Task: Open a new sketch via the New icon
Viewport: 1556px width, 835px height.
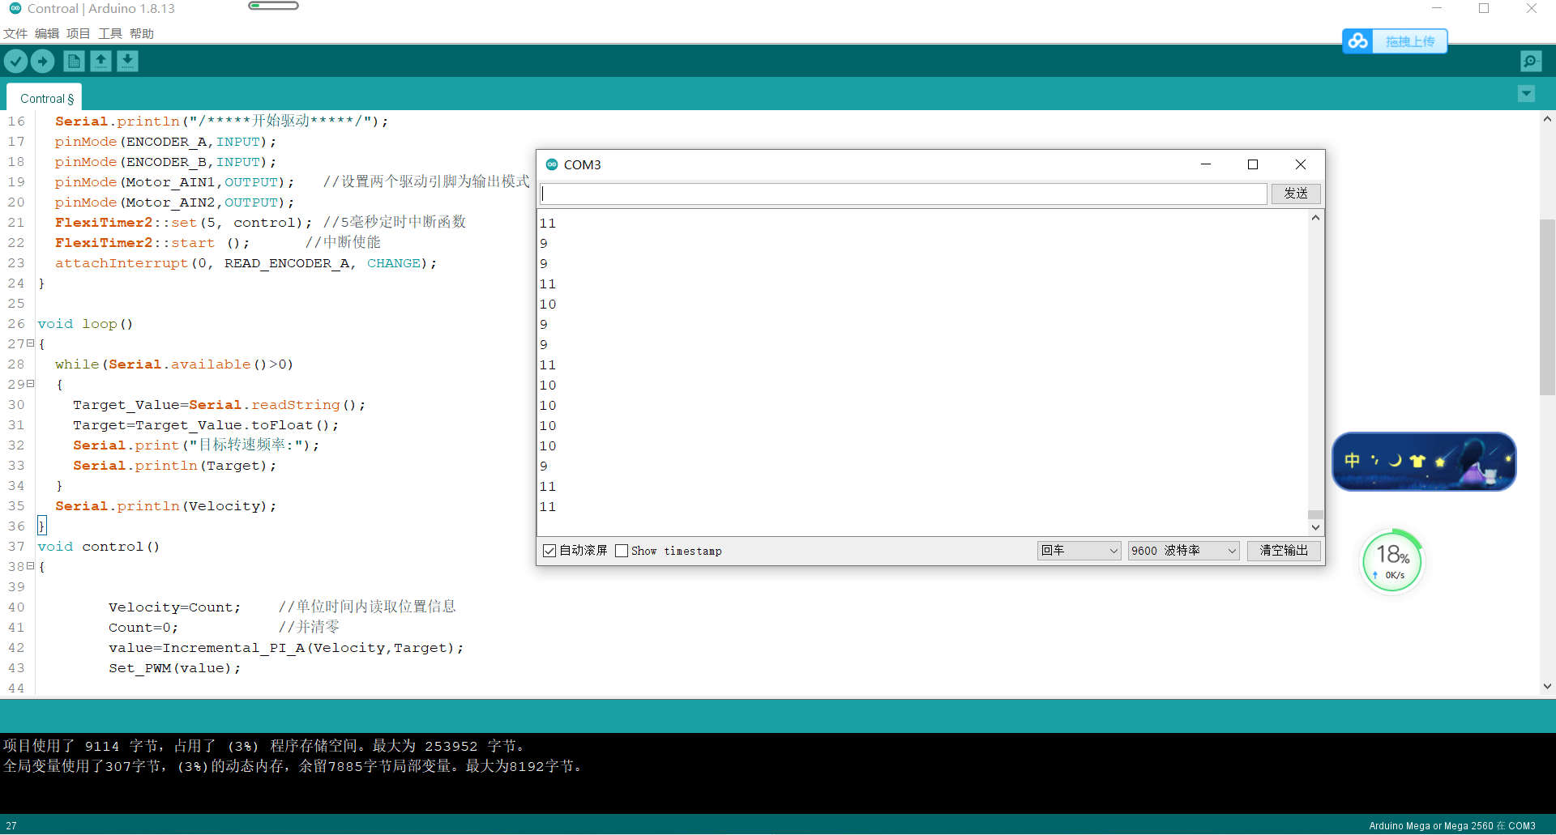Action: click(73, 61)
